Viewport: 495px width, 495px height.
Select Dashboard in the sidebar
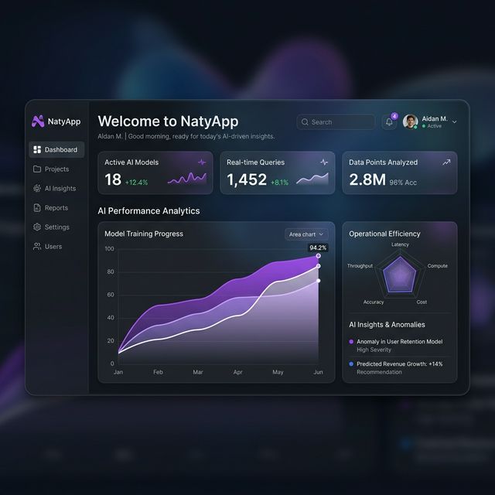(x=56, y=149)
